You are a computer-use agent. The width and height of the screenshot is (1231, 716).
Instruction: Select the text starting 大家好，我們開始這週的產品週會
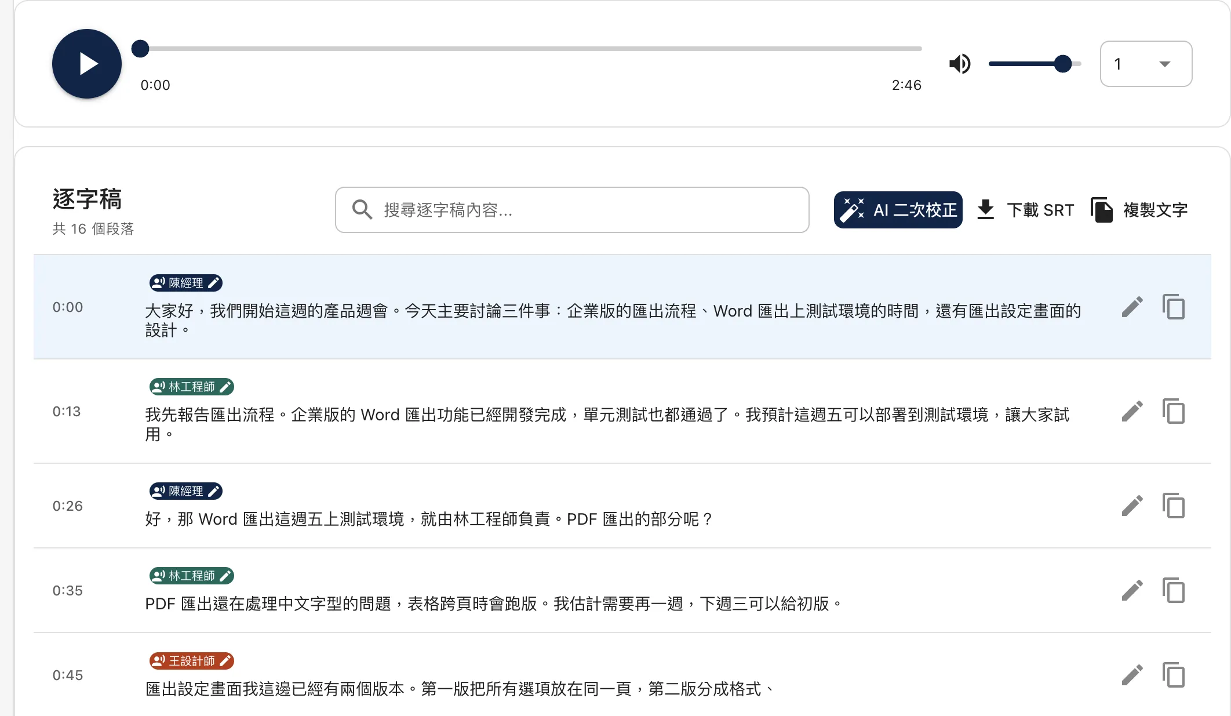(x=613, y=321)
